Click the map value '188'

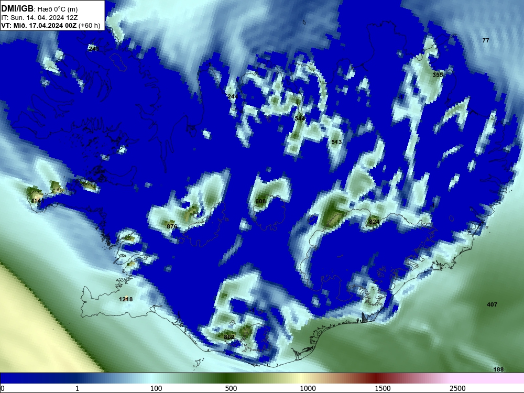point(498,369)
